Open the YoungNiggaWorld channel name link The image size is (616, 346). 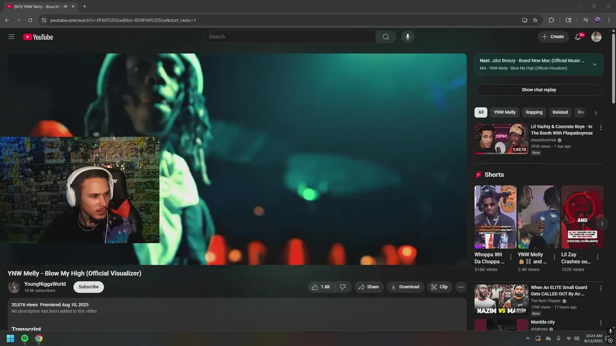tap(45, 284)
